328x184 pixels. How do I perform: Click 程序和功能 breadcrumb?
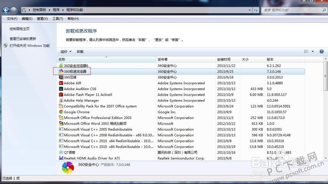[x=74, y=10]
